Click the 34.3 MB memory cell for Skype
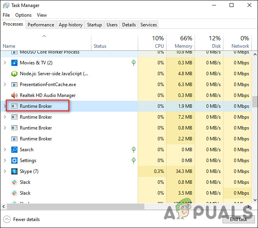The width and height of the screenshot is (258, 228). [x=181, y=171]
